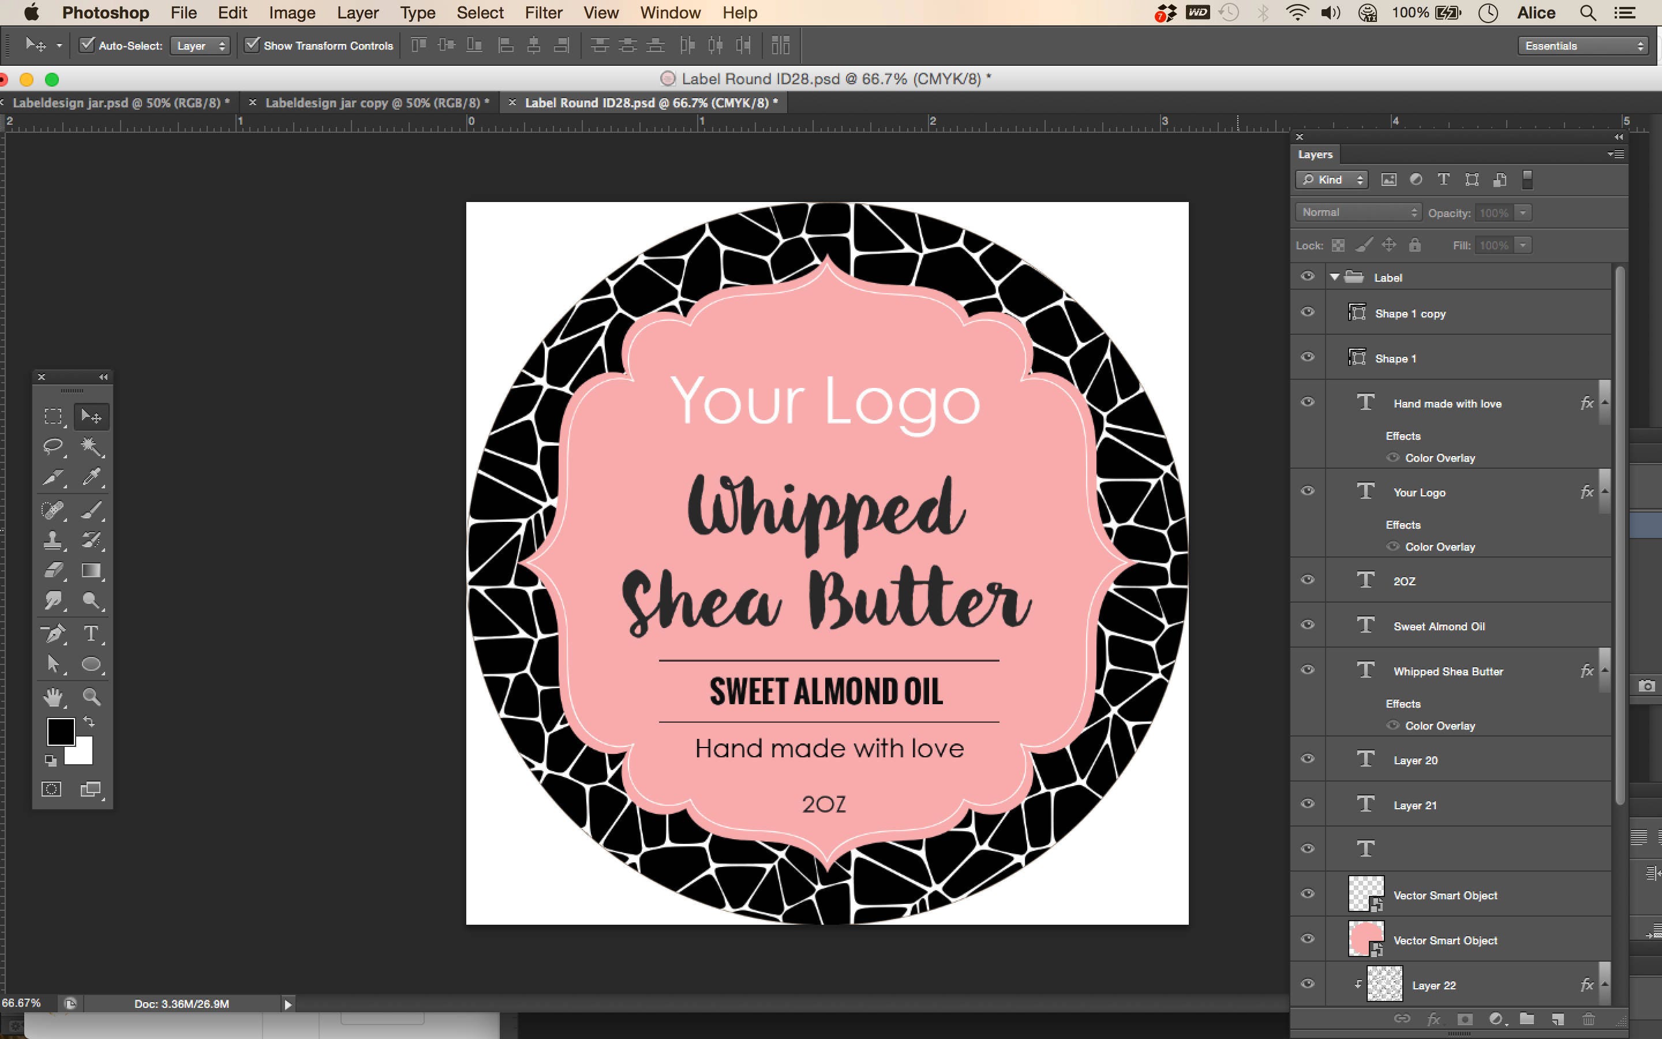Screen dimensions: 1662x1039
Task: Open the Layers panel menu button
Action: coord(1615,154)
